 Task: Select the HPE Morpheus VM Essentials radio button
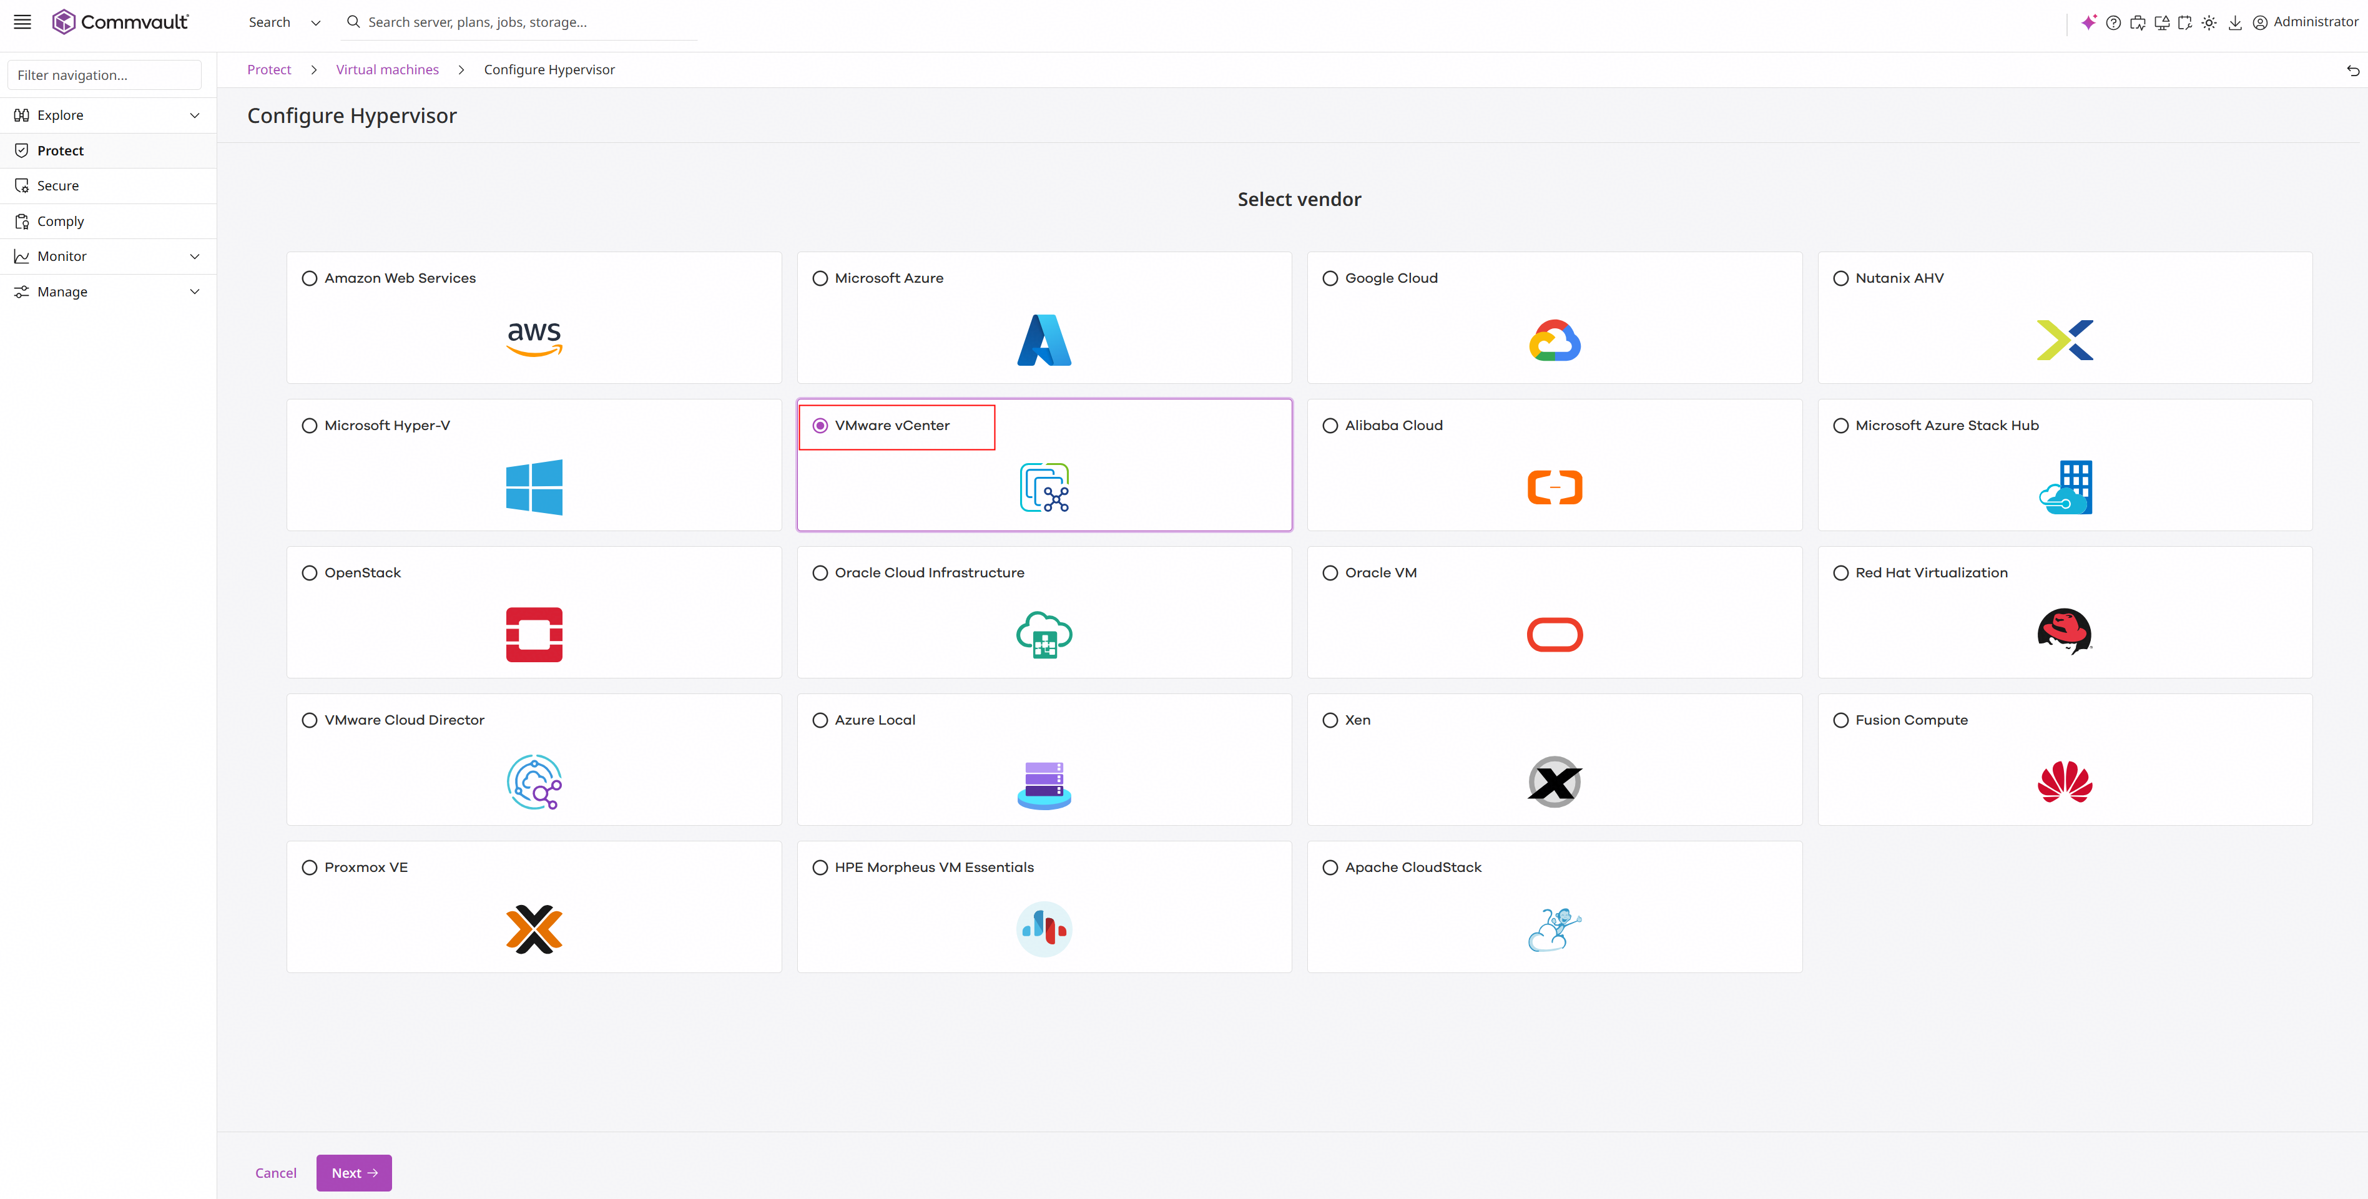point(820,868)
